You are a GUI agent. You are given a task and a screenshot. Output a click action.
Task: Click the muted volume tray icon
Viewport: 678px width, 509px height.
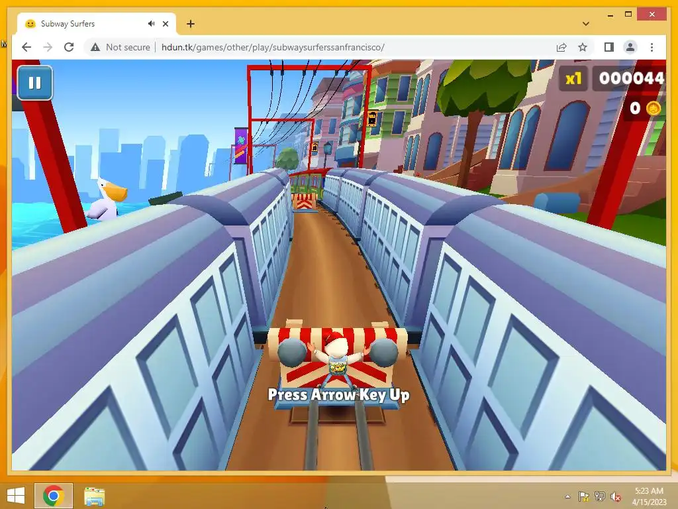click(615, 496)
